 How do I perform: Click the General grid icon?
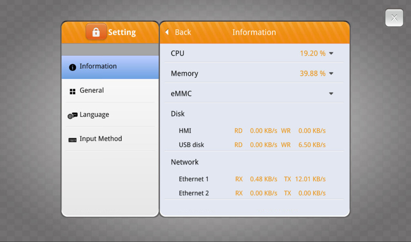(x=73, y=92)
